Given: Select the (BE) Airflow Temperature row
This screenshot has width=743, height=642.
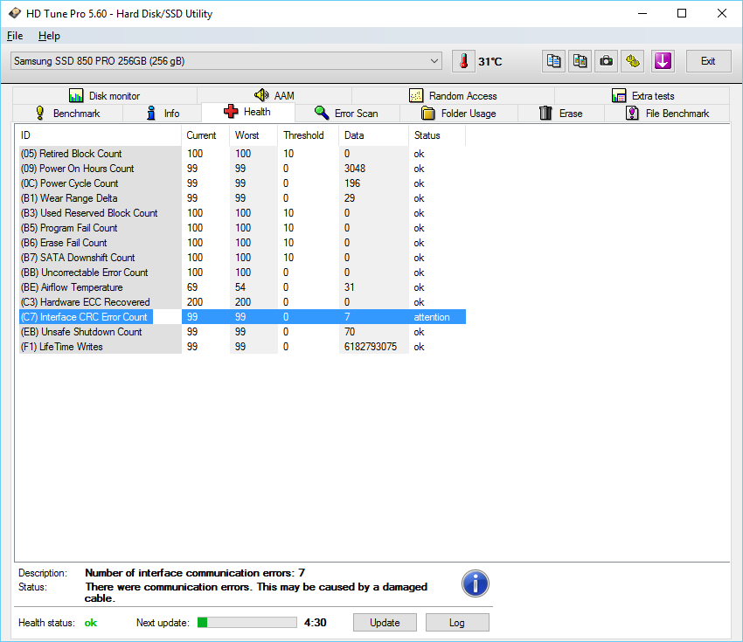Looking at the screenshot, I should pos(242,287).
